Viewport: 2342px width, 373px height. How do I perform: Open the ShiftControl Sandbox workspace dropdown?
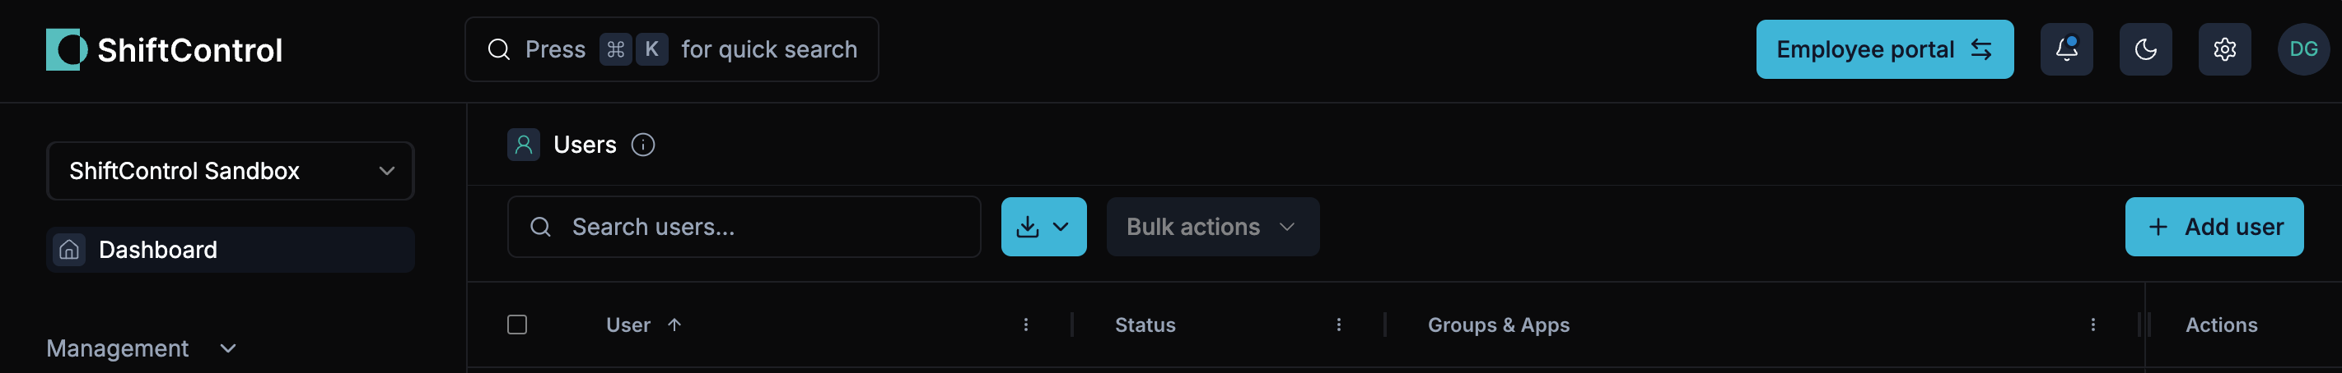(230, 171)
